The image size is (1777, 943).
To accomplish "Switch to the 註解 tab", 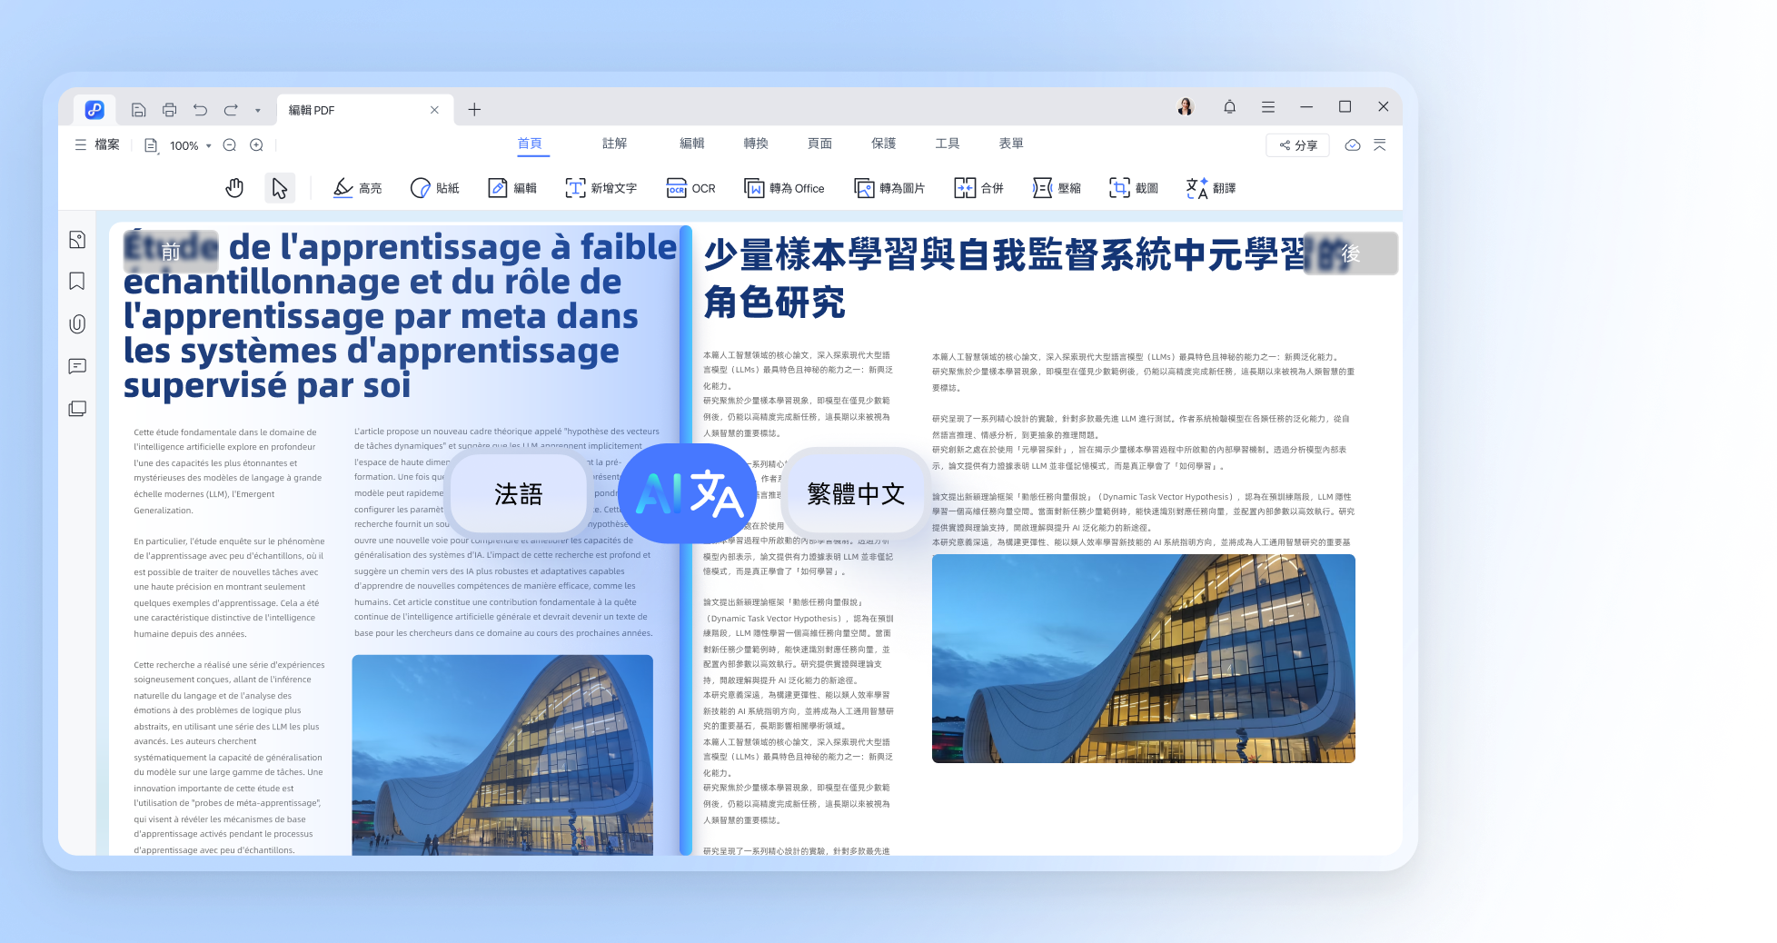I will [615, 144].
